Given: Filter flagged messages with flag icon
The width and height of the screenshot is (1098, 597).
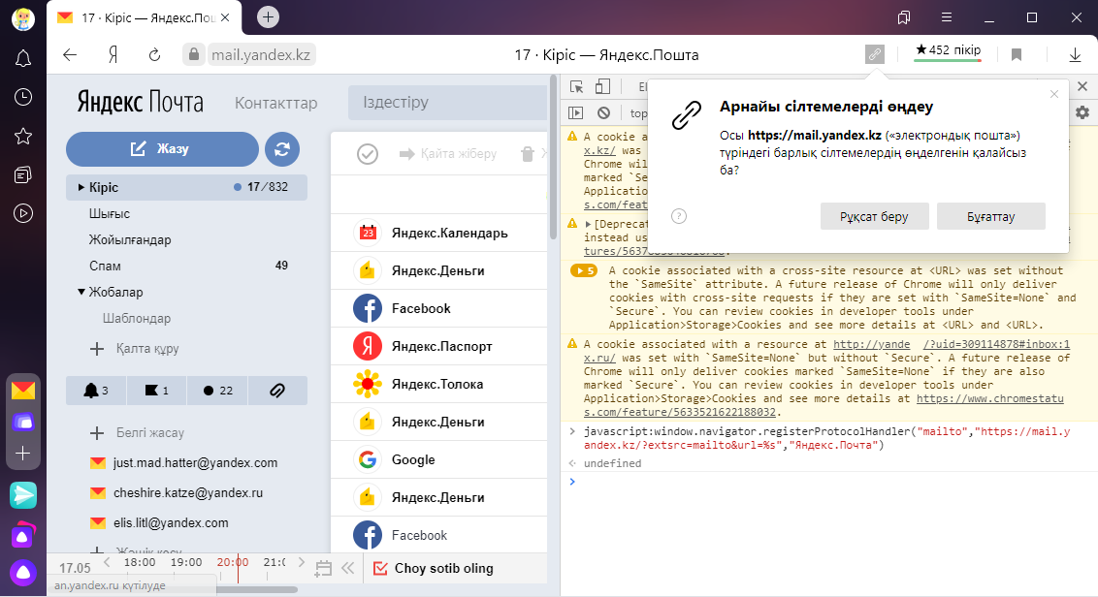Looking at the screenshot, I should coord(157,391).
